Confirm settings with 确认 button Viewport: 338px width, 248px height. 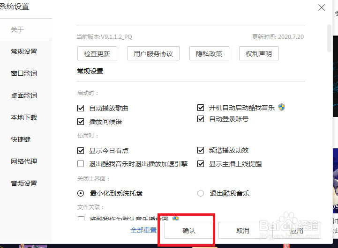tap(189, 230)
